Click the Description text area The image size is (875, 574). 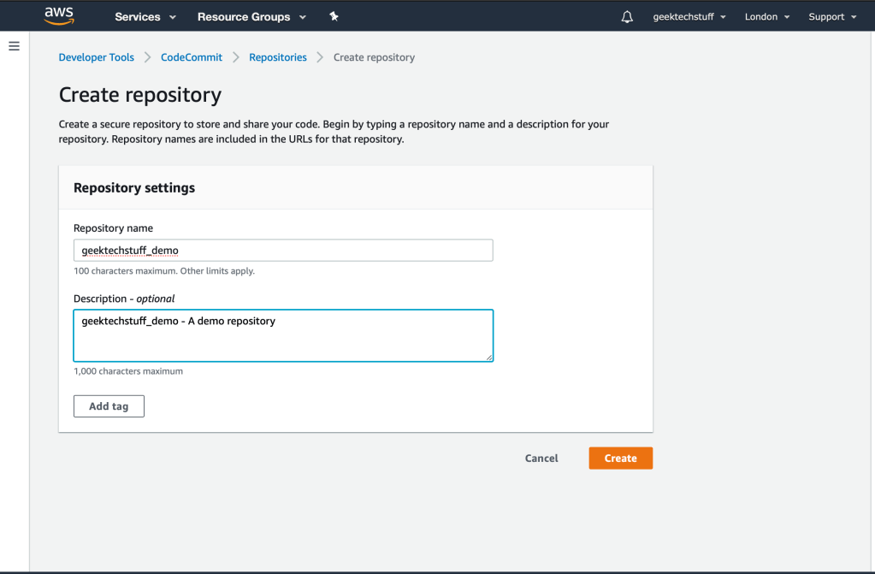click(282, 335)
